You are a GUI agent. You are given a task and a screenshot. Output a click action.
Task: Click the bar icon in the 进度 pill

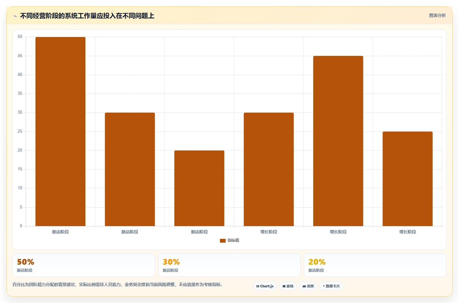click(x=304, y=286)
